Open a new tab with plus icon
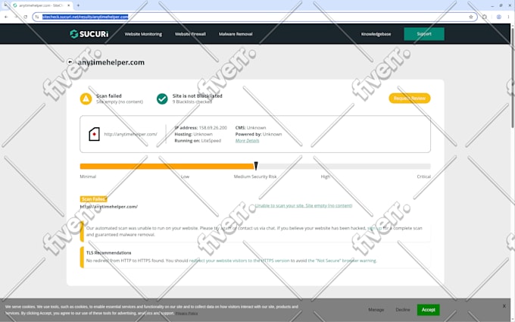Viewport: 515px width, 322px height. [78, 5]
